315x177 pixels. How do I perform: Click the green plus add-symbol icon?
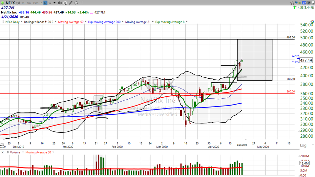[2, 3]
